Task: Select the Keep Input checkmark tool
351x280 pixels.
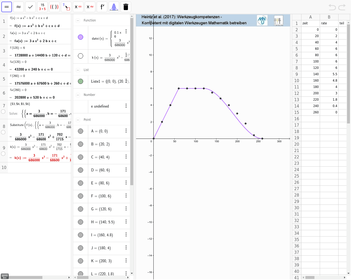Action: tap(30, 7)
